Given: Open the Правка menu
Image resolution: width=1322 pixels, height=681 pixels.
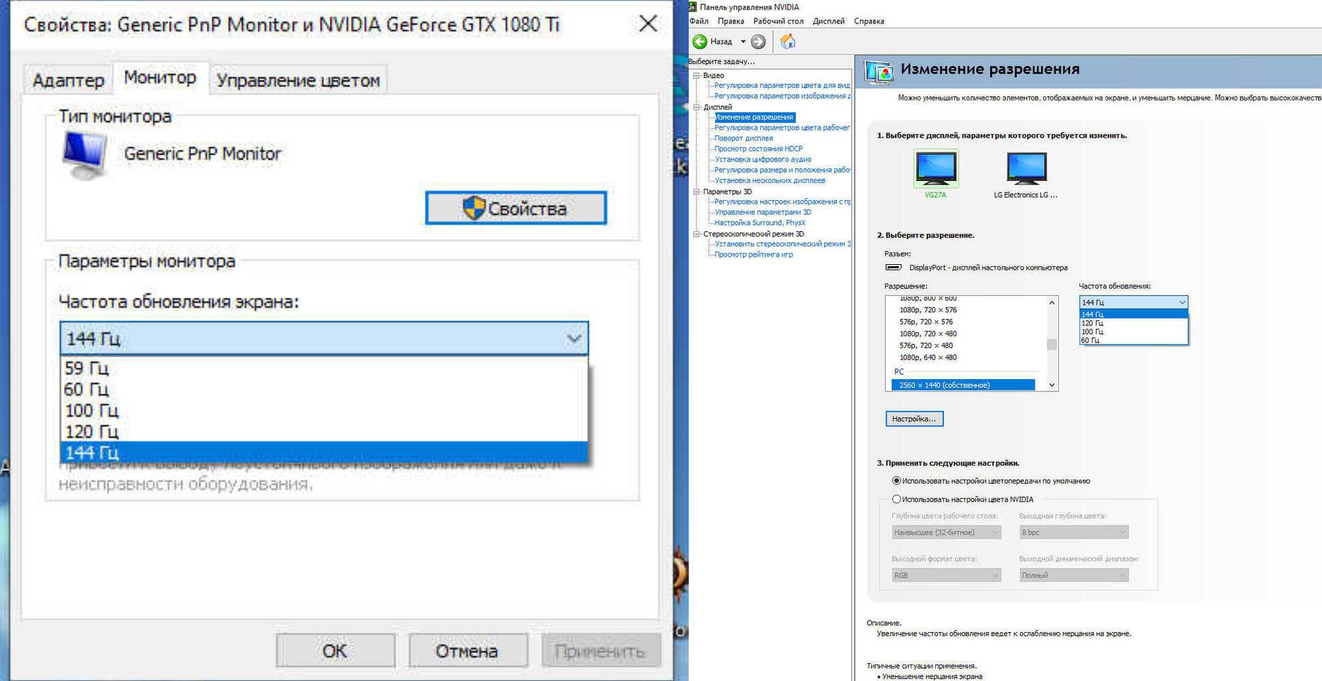Looking at the screenshot, I should [x=731, y=21].
